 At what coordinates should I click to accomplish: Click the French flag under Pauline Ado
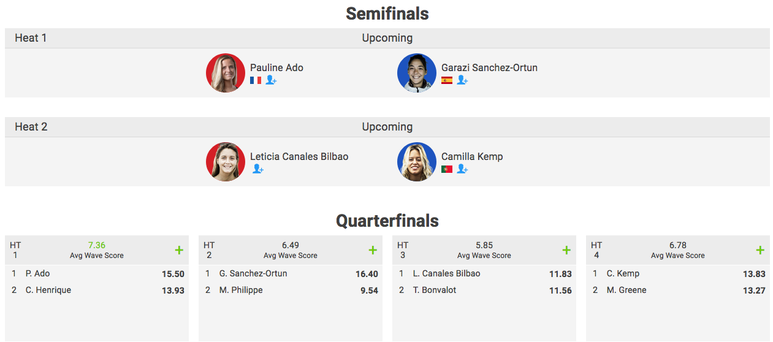256,80
